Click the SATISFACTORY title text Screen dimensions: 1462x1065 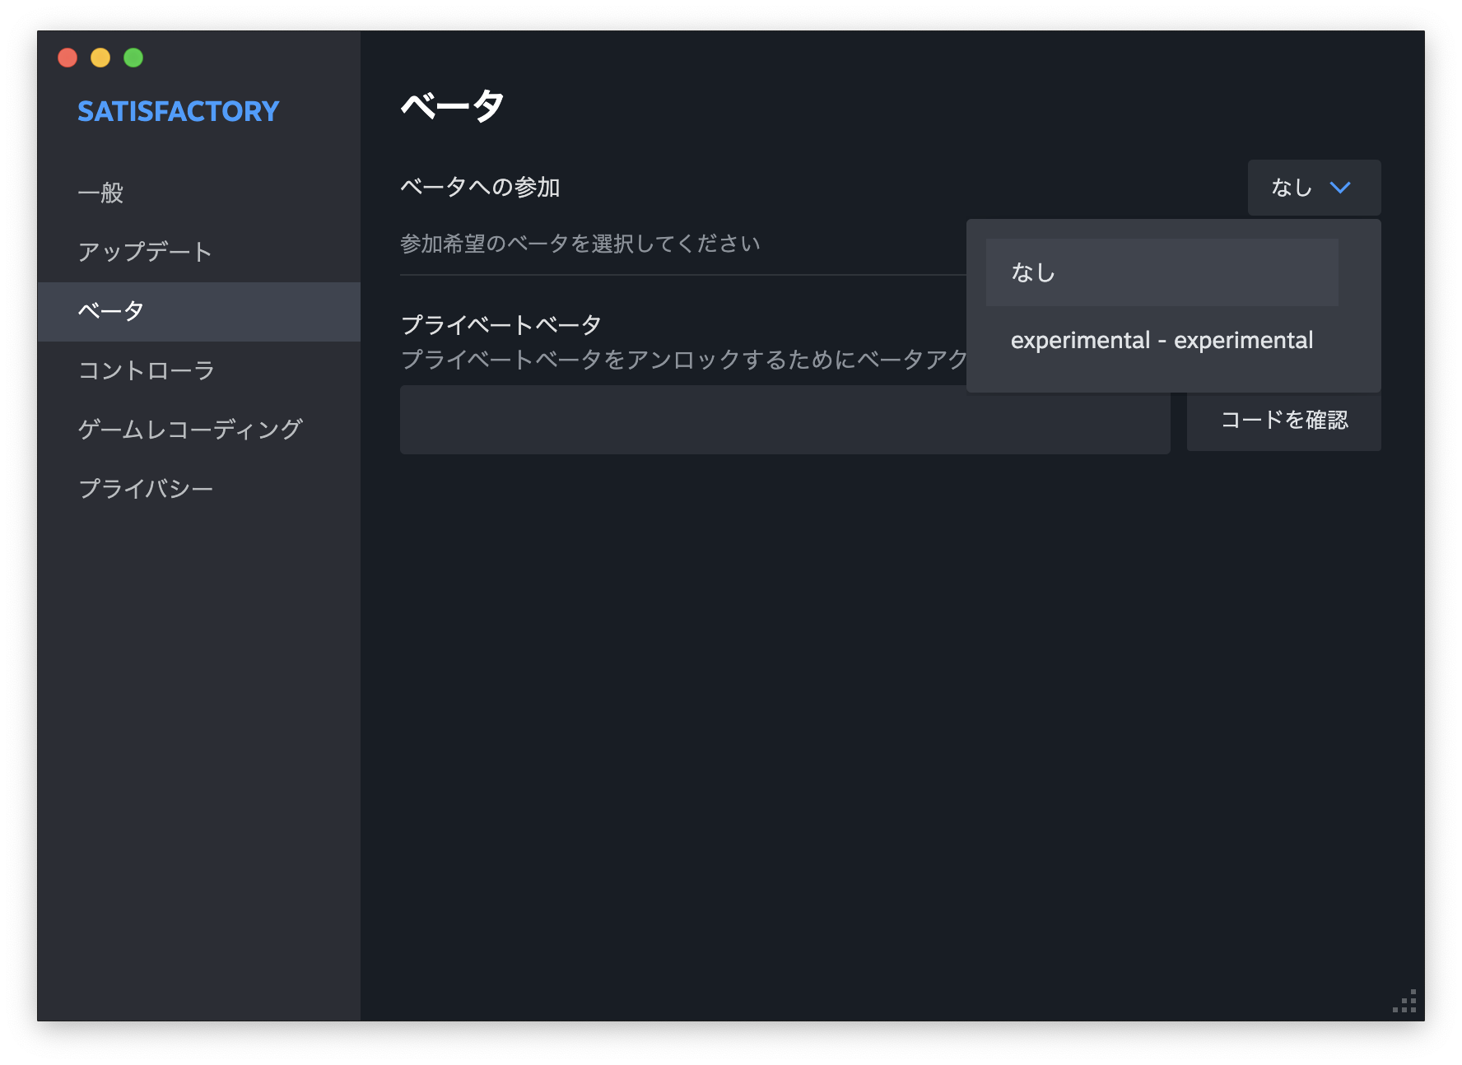(179, 111)
